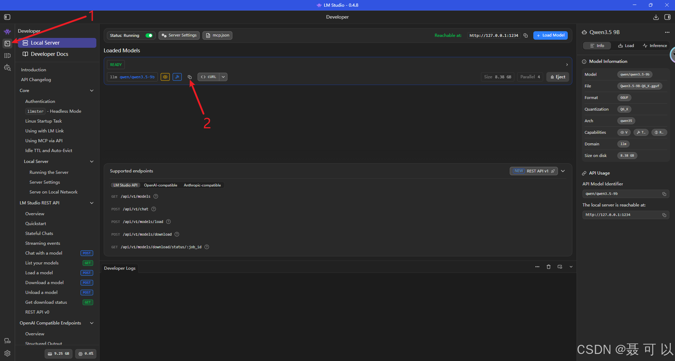The height and width of the screenshot is (361, 675).
Task: Pop out Developer Logs window
Action: 560,267
